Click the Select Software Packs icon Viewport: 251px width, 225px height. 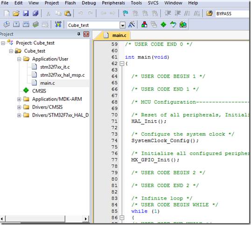tap(173, 25)
